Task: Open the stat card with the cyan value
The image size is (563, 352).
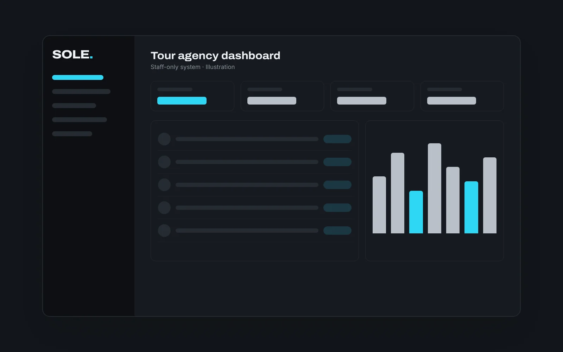Action: (192, 96)
